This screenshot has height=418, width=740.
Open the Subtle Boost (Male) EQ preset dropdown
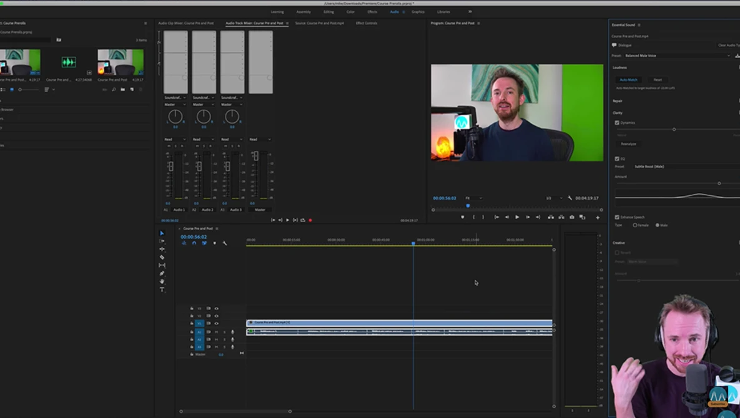pyautogui.click(x=687, y=167)
